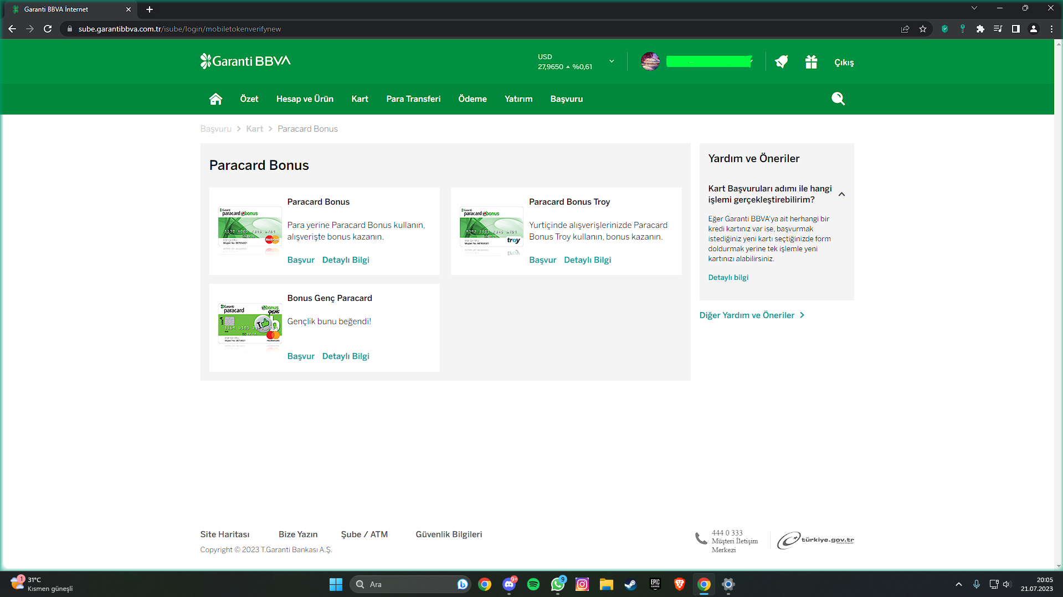View Detaylı Bilgi for Paracard Bonus

pos(346,260)
